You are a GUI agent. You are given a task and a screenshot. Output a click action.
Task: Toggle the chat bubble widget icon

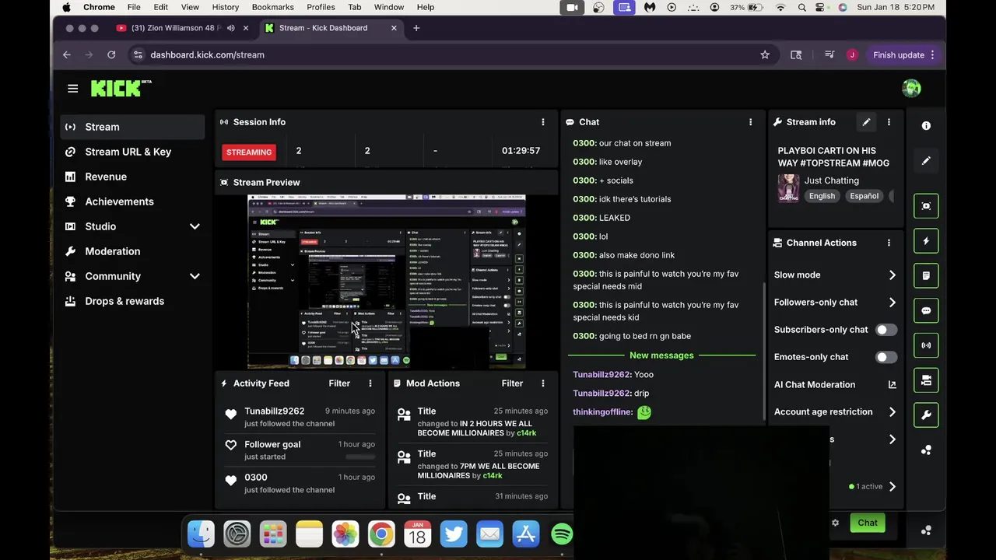(926, 310)
